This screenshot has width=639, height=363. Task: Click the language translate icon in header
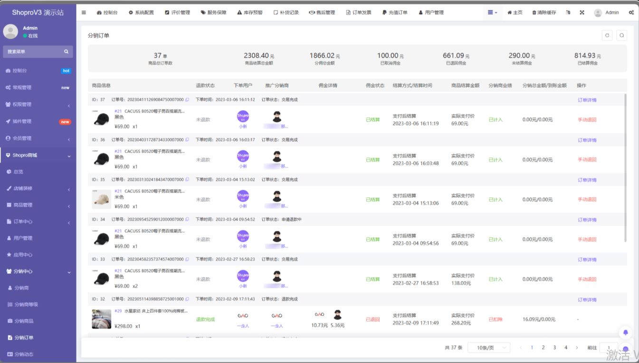pos(568,12)
